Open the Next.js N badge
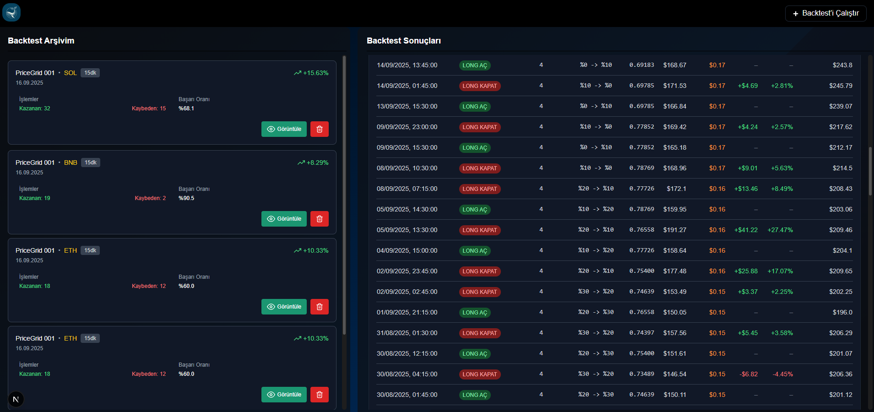 click(x=16, y=399)
